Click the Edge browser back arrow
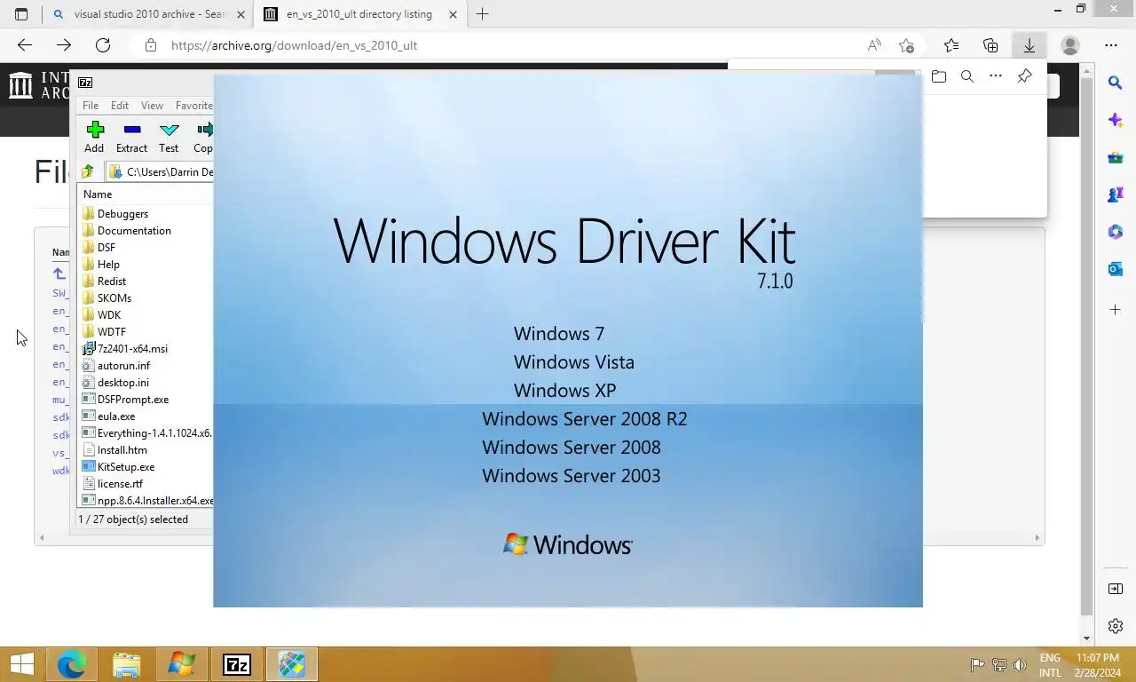Screen dimensions: 1136x682 point(25,45)
